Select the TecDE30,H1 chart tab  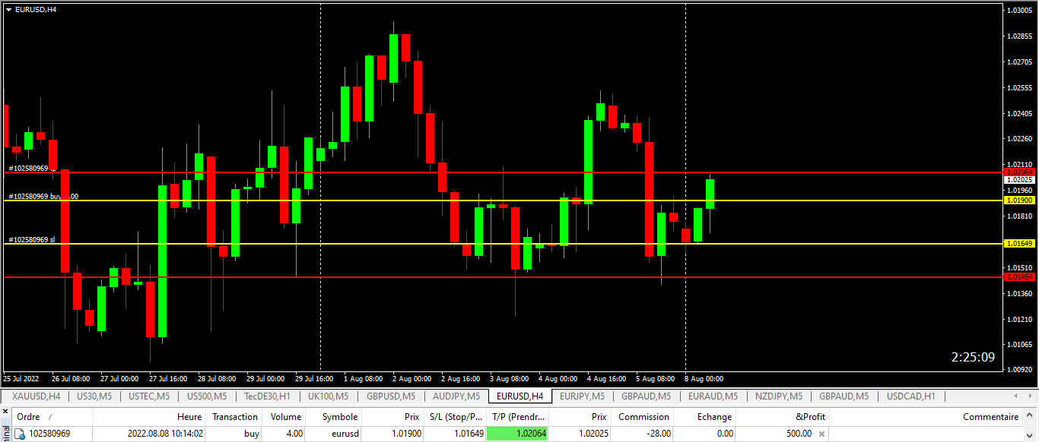click(267, 396)
